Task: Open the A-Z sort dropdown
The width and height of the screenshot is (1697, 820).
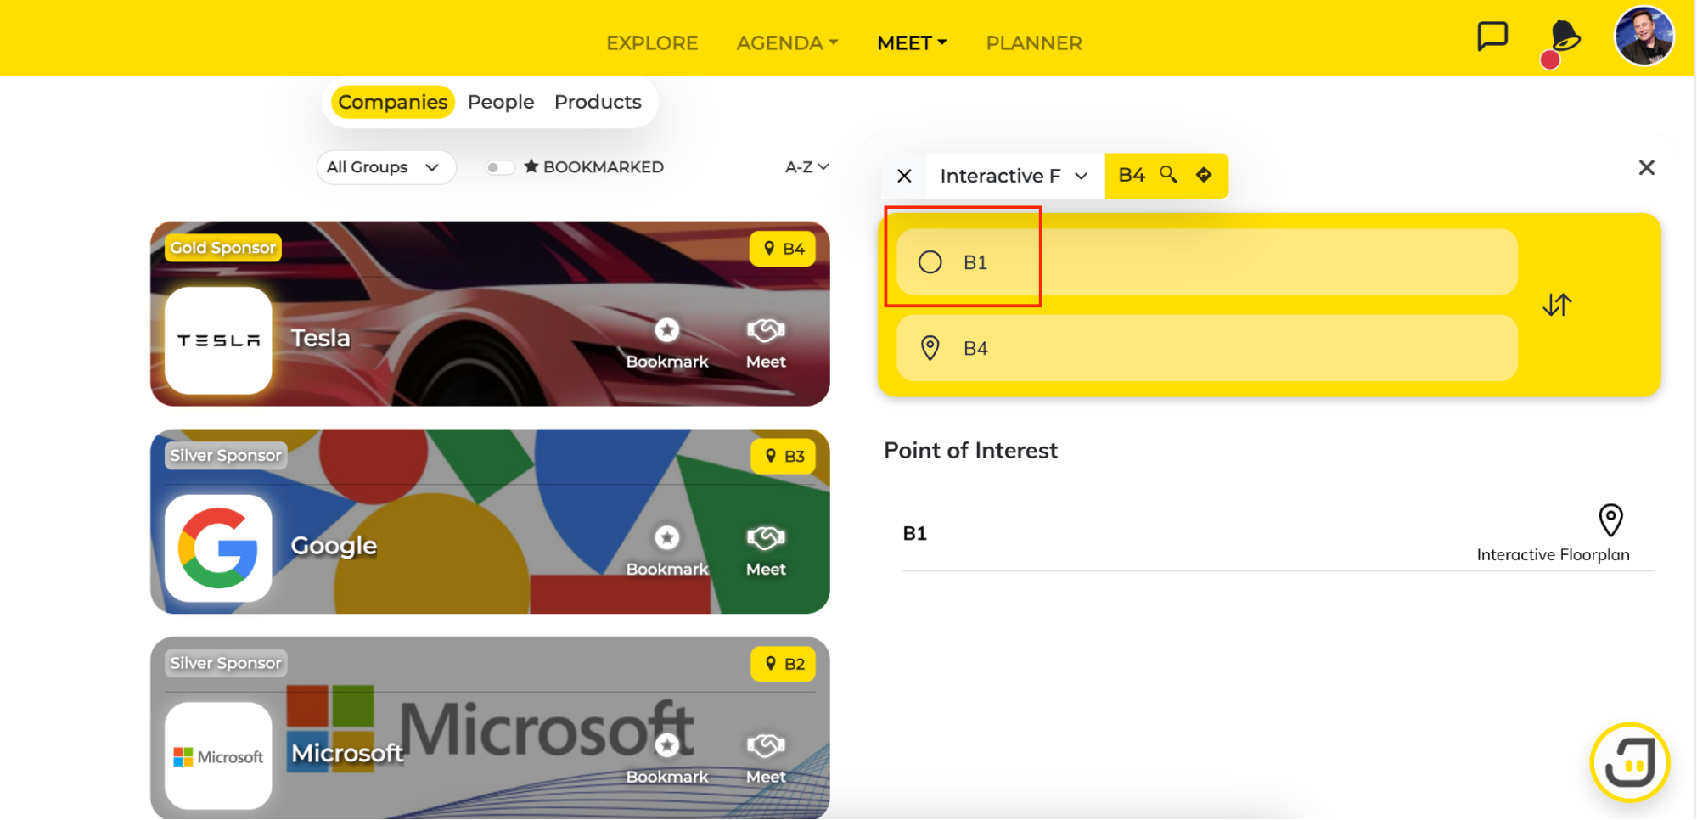Action: (x=806, y=167)
